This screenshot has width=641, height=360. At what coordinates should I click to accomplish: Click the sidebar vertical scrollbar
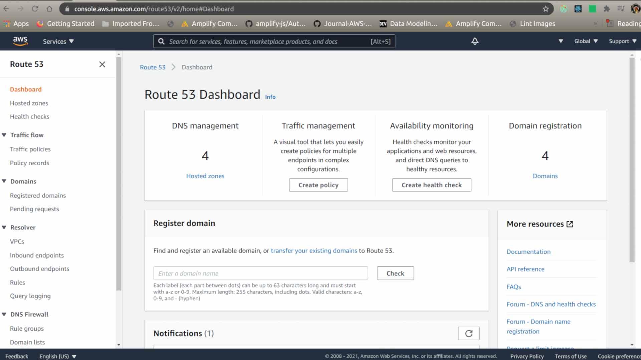pos(119,173)
